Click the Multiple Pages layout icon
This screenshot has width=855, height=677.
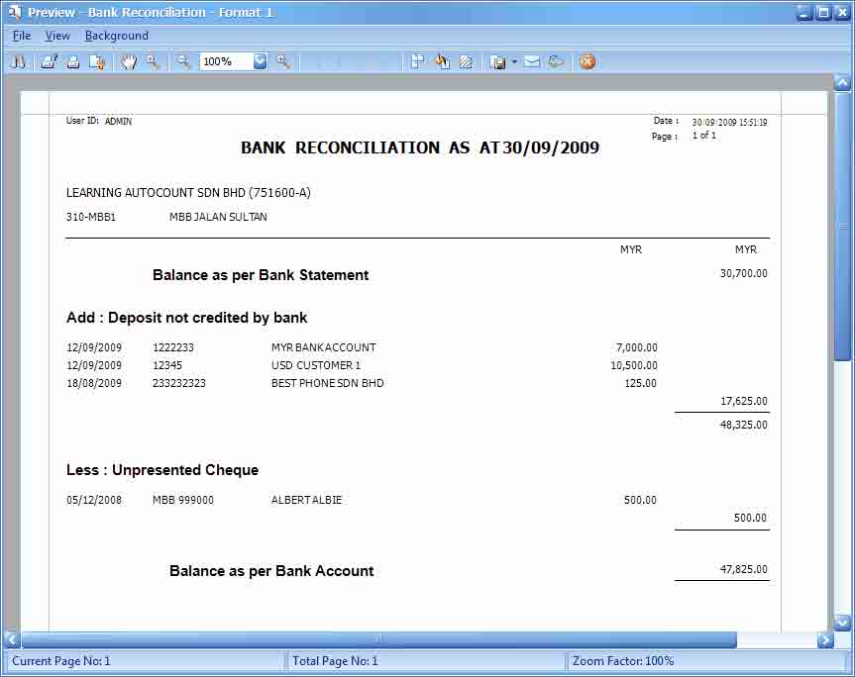point(418,62)
